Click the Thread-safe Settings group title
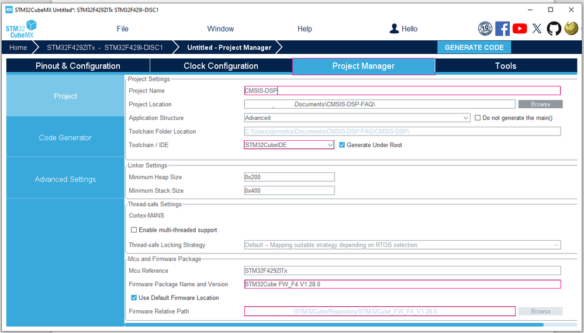The image size is (584, 333). pyautogui.click(x=154, y=204)
